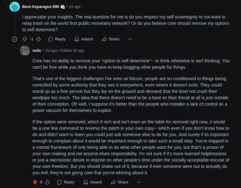Click the 2d ago timestamp beside Best-Asparagus-890

click(74, 7)
